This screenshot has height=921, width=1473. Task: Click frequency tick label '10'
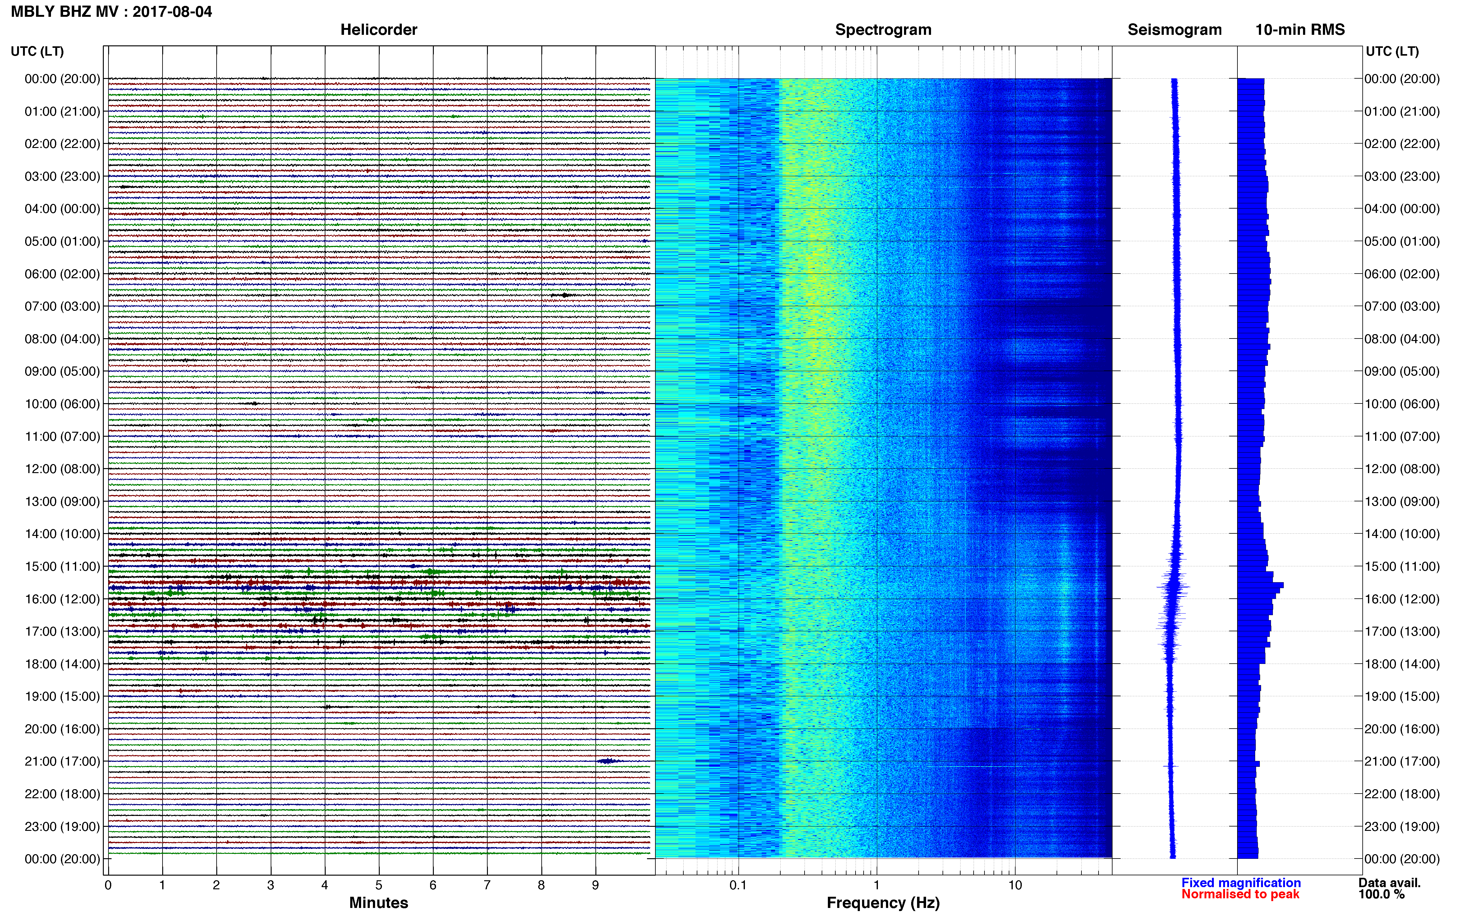pos(1015,885)
